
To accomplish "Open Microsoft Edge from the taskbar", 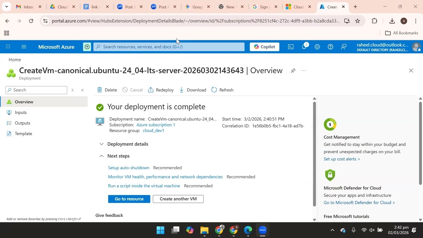I will click(x=248, y=230).
